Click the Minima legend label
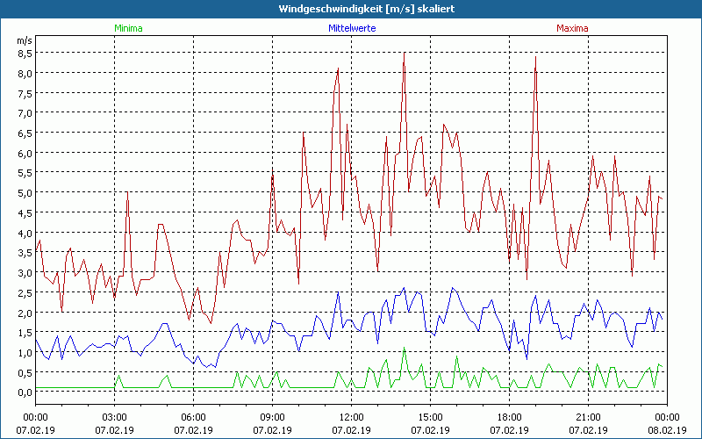 pos(127,28)
